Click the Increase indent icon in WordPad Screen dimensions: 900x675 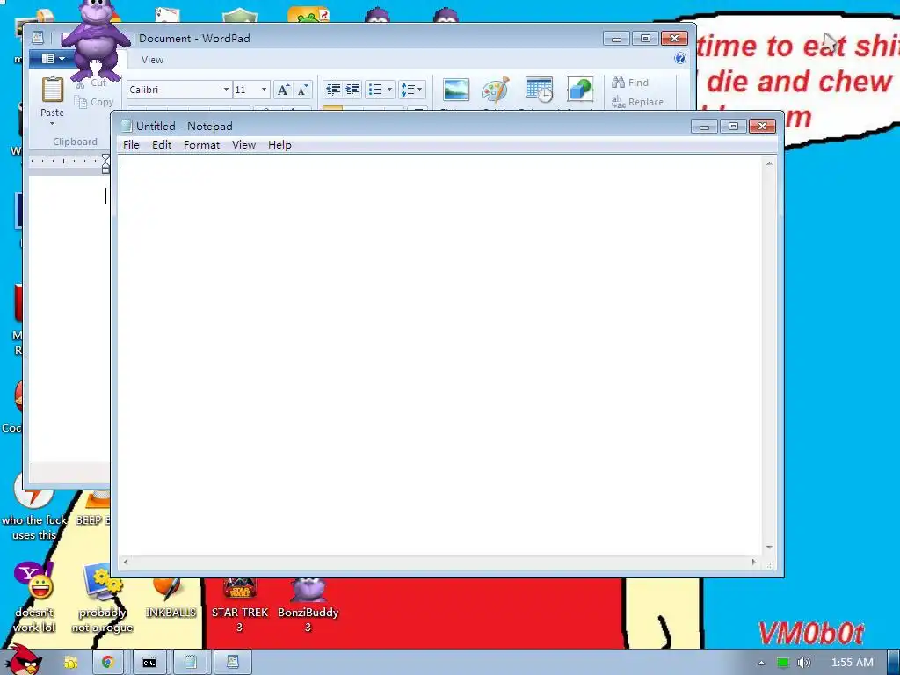(x=352, y=90)
